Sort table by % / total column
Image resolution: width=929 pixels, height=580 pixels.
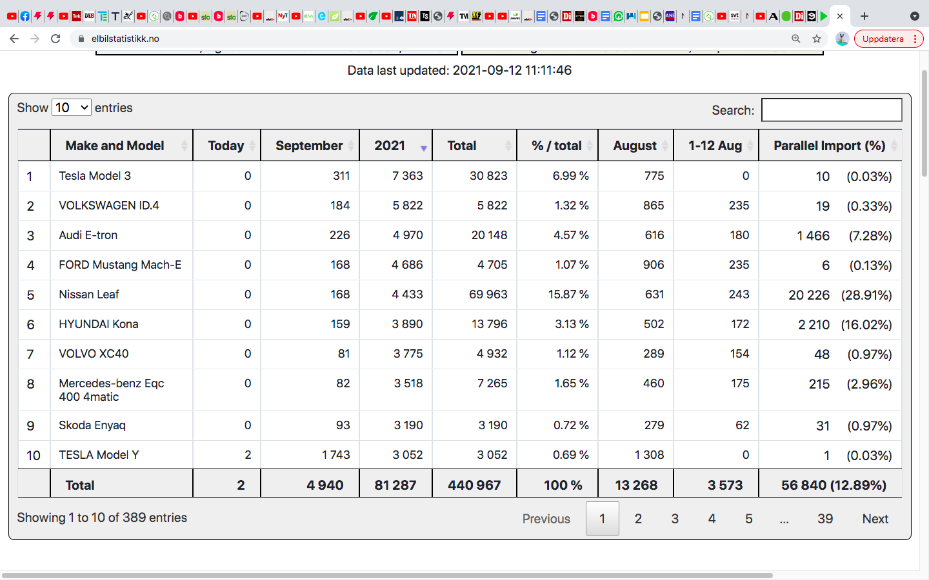tap(557, 146)
